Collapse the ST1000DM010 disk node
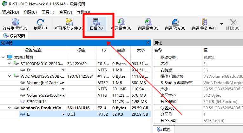The image size is (243, 133). pyautogui.click(x=9, y=63)
